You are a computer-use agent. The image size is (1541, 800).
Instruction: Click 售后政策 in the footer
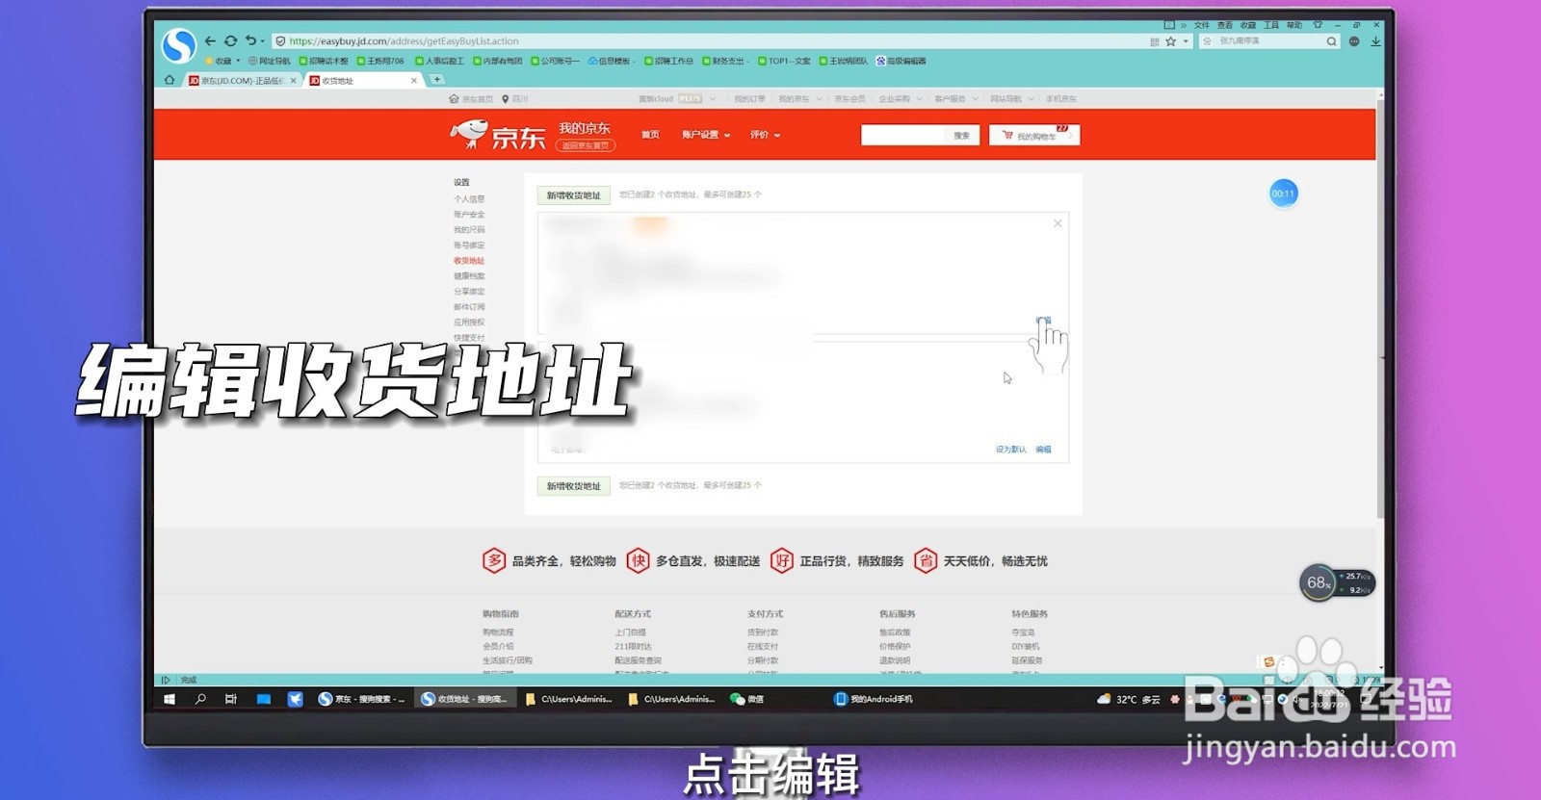point(895,632)
